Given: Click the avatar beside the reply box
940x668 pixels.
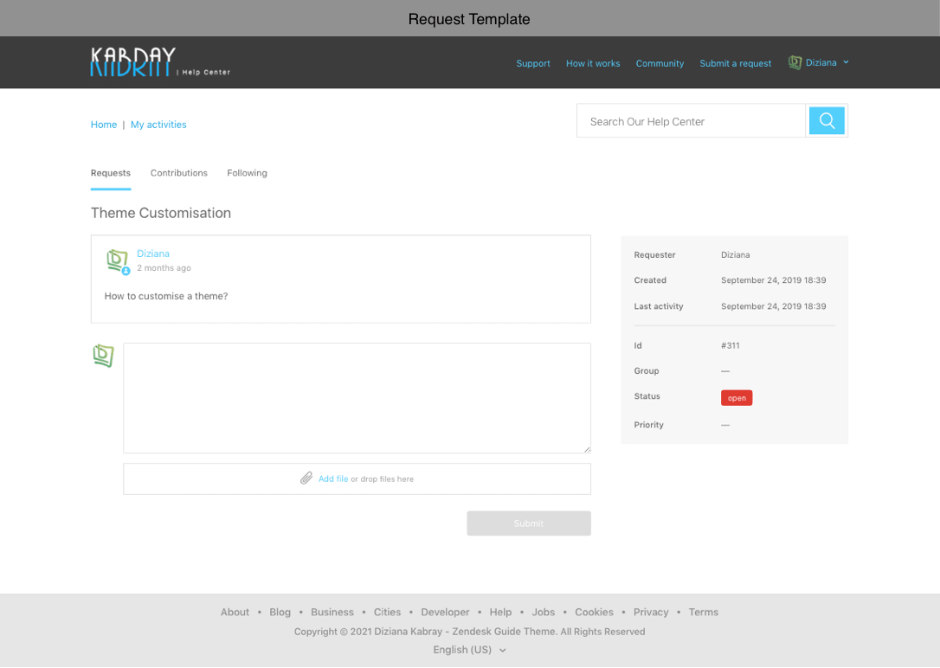Looking at the screenshot, I should tap(103, 356).
